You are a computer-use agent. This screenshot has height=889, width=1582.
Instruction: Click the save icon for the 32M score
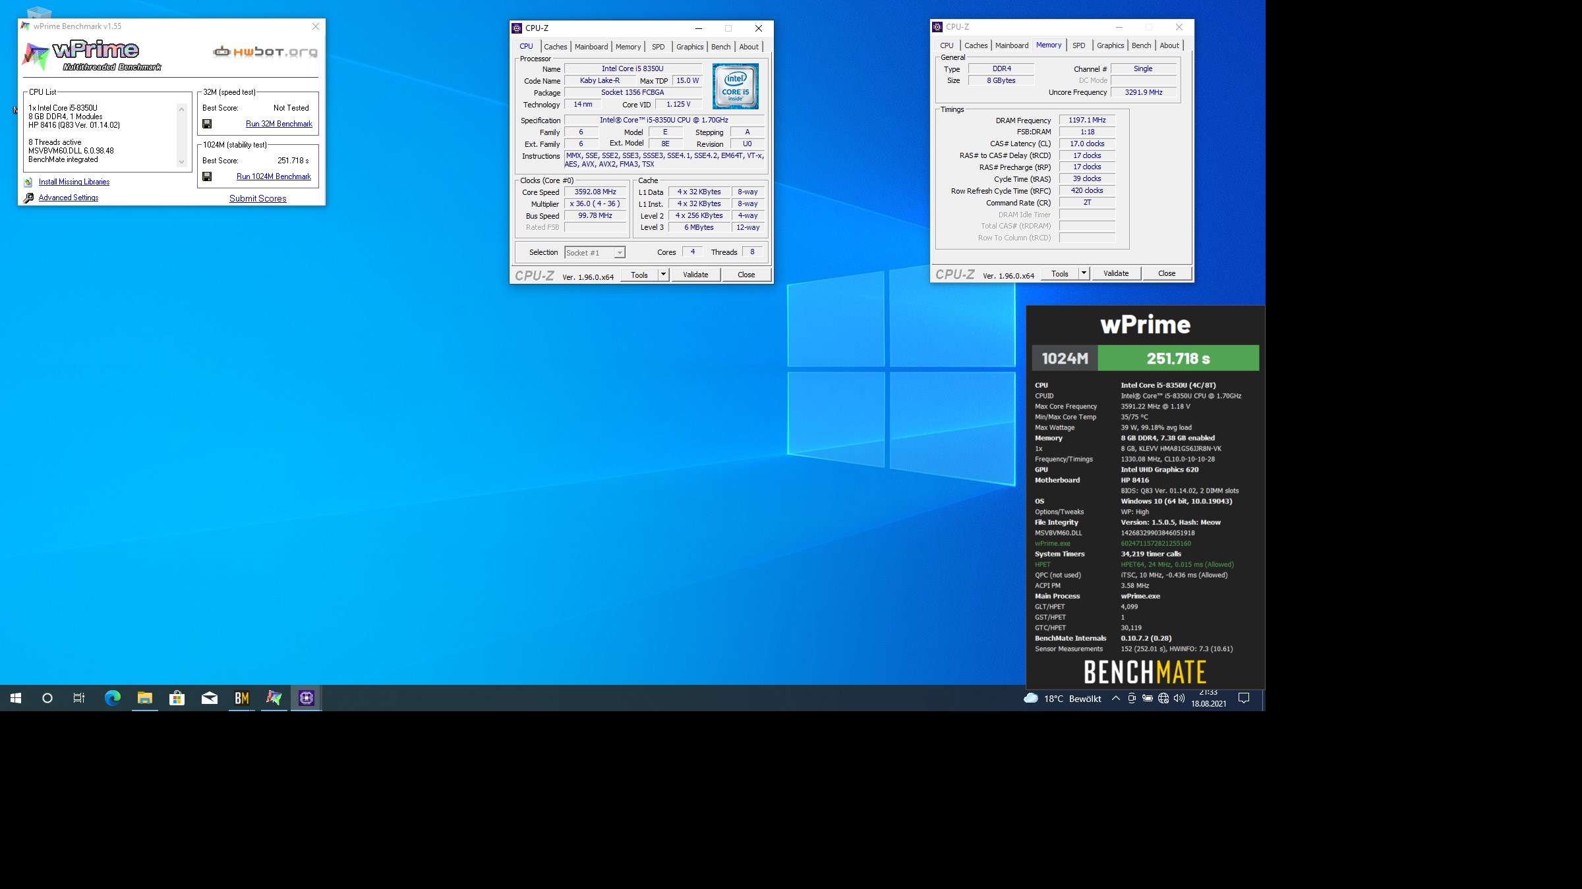[207, 124]
